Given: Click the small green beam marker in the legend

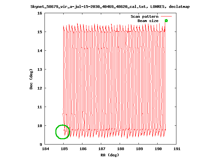Looking at the screenshot, I should point(166,21).
